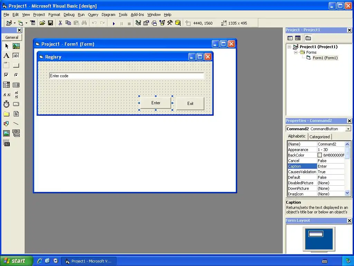Open the Add-Ins menu

(x=137, y=15)
